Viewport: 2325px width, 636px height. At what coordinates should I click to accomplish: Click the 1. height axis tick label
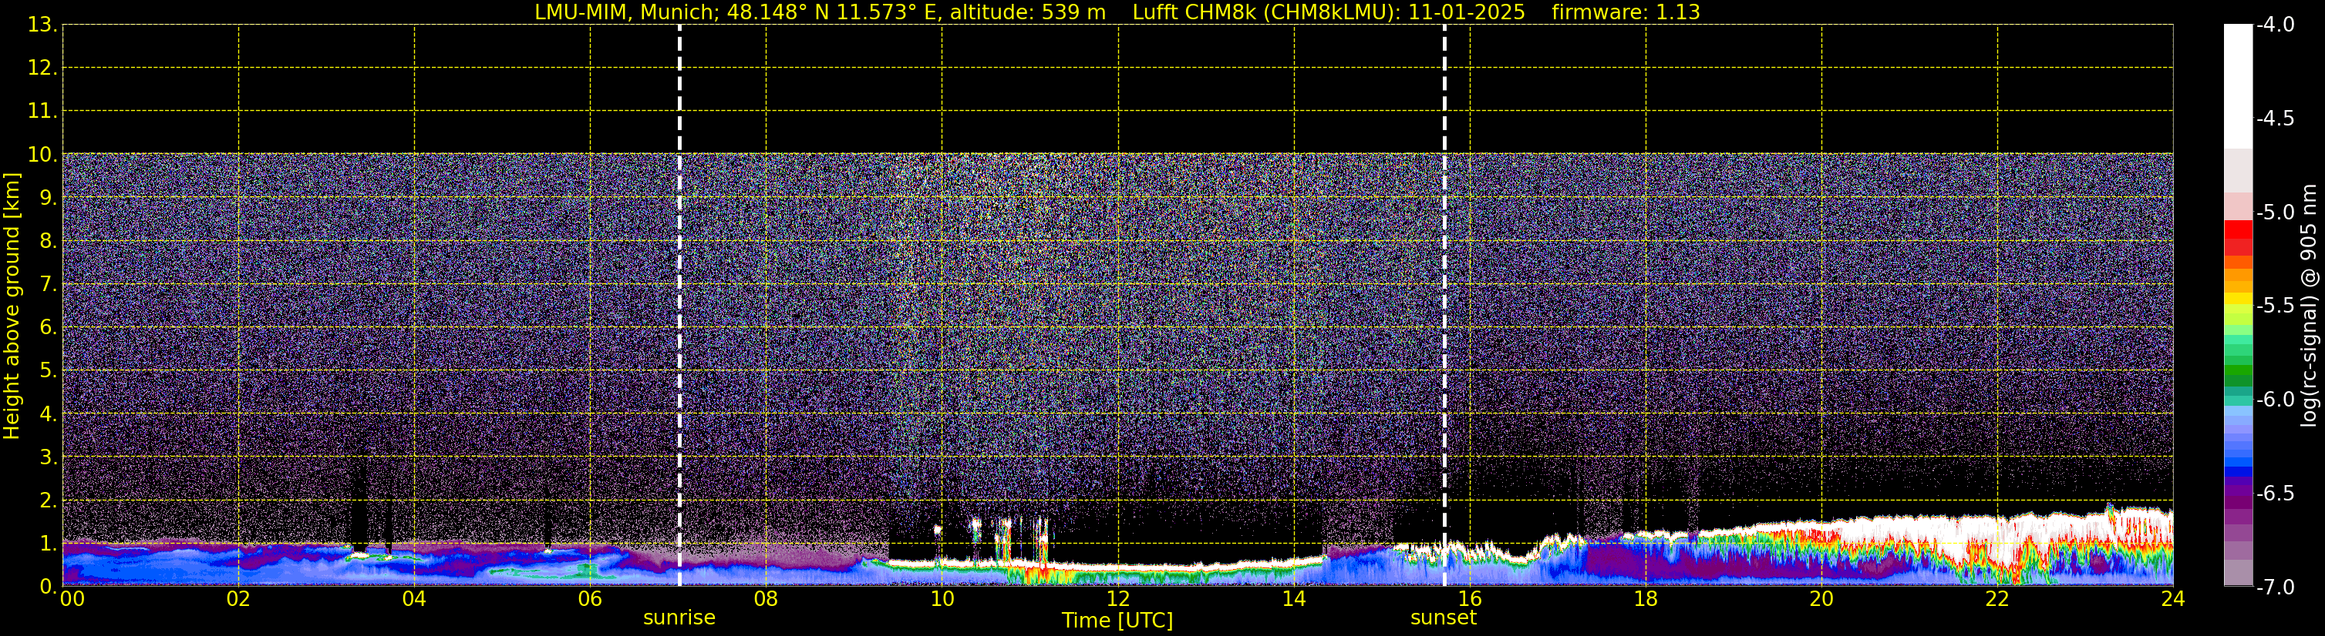click(x=48, y=544)
